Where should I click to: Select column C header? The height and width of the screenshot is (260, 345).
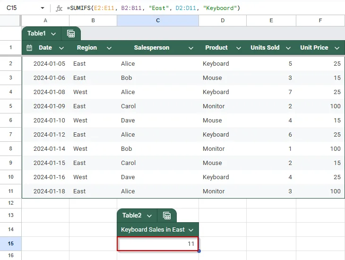pos(158,20)
